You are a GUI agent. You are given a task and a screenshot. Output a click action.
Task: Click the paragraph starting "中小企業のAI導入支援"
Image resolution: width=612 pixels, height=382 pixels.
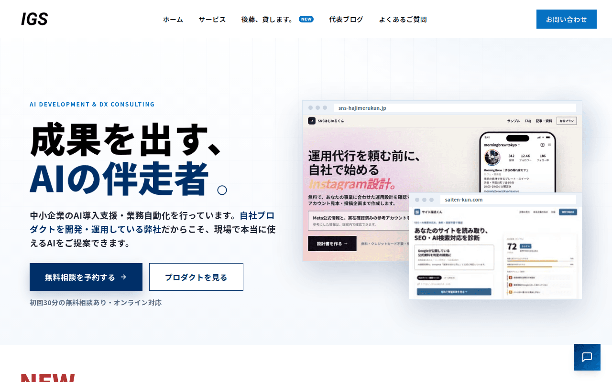point(153,229)
